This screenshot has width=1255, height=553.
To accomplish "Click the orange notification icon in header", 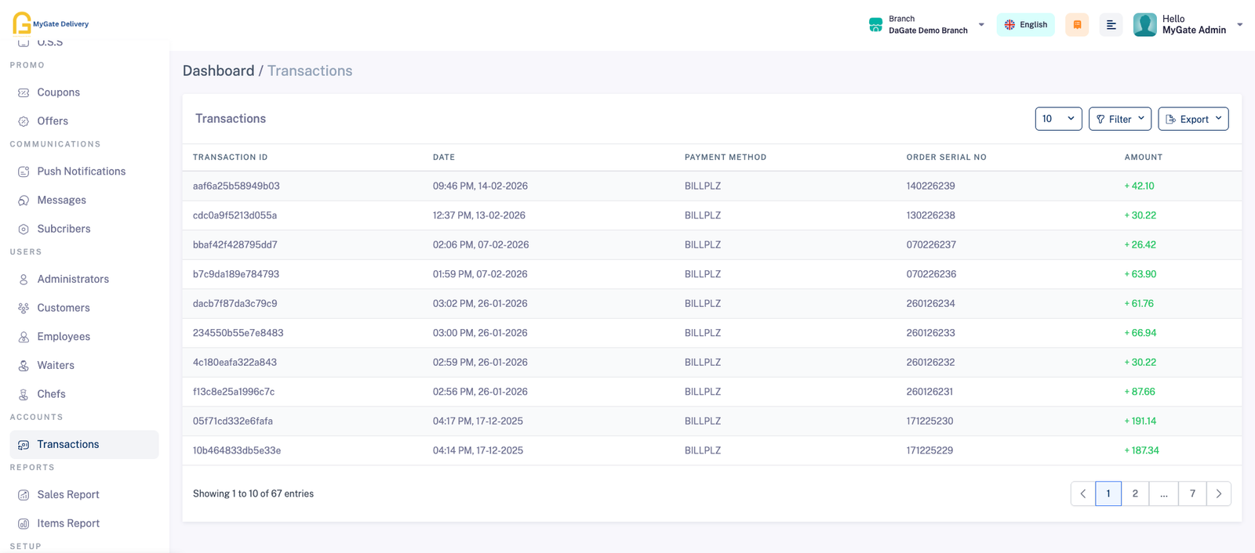I will click(x=1077, y=25).
